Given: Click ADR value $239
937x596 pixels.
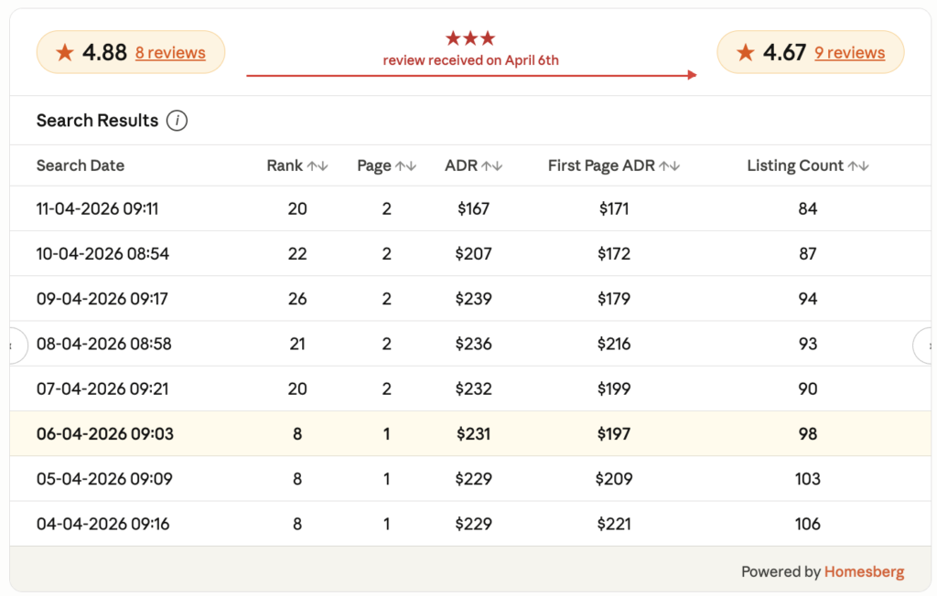Looking at the screenshot, I should [x=473, y=299].
